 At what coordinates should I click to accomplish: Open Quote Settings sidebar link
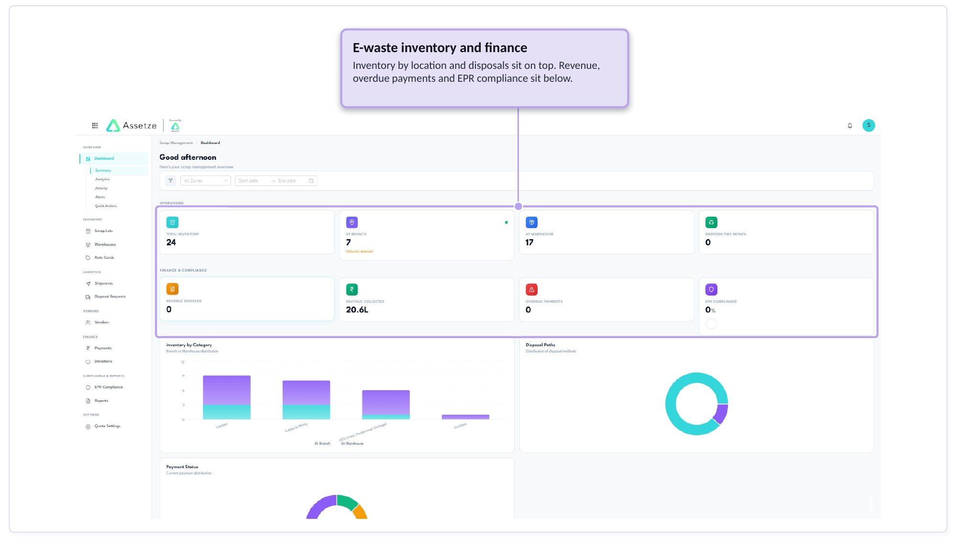[108, 426]
